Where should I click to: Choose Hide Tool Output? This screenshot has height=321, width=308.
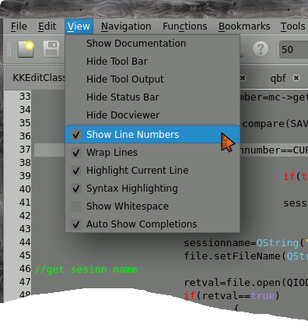pos(152,79)
